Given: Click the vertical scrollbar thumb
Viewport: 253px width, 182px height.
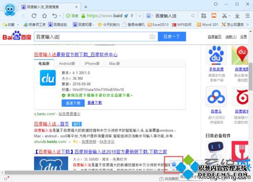Looking at the screenshot, I should (251, 77).
